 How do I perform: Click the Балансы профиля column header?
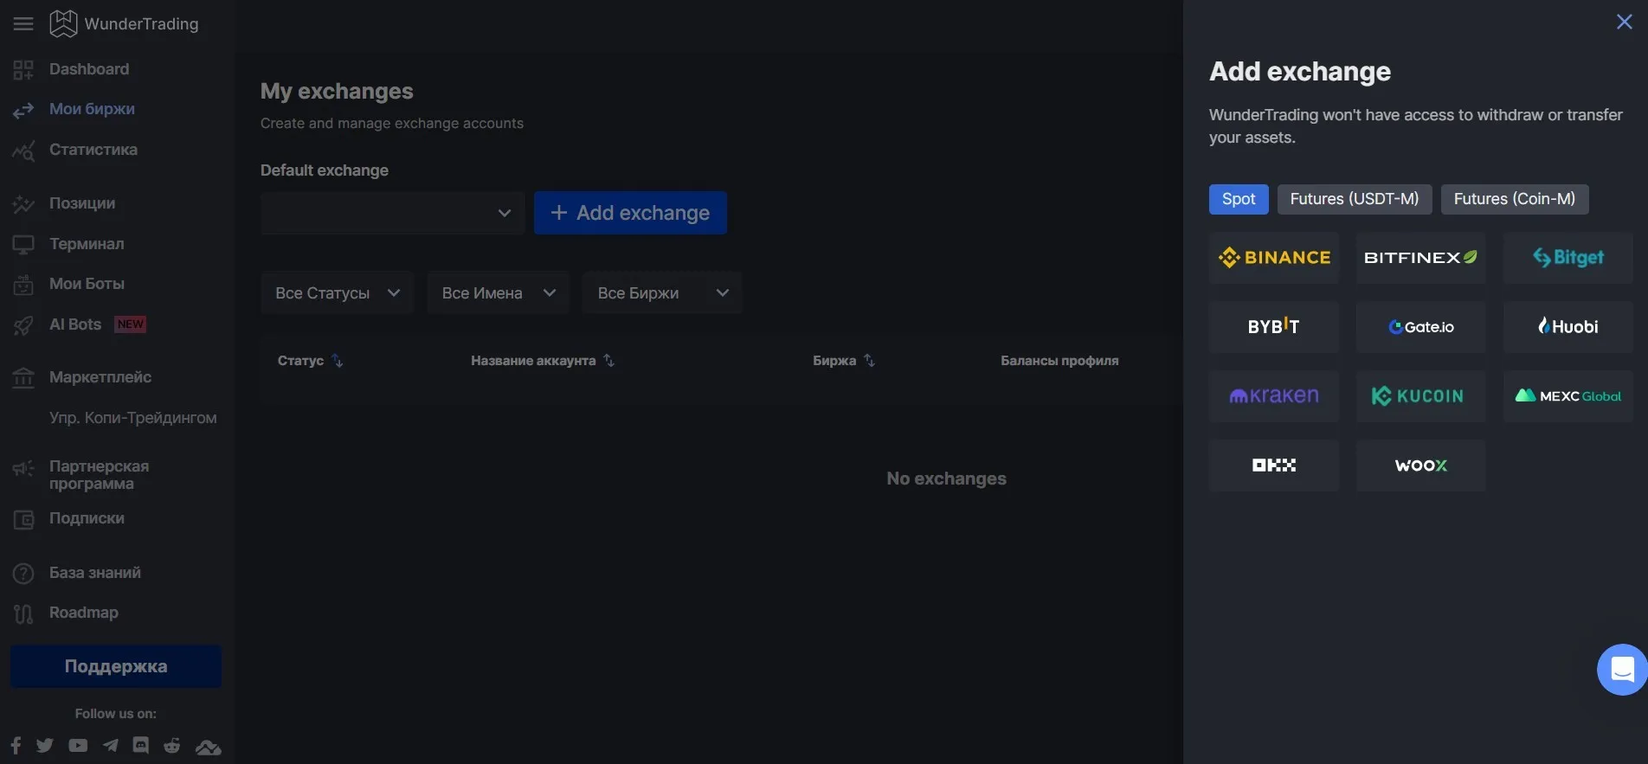1059,361
